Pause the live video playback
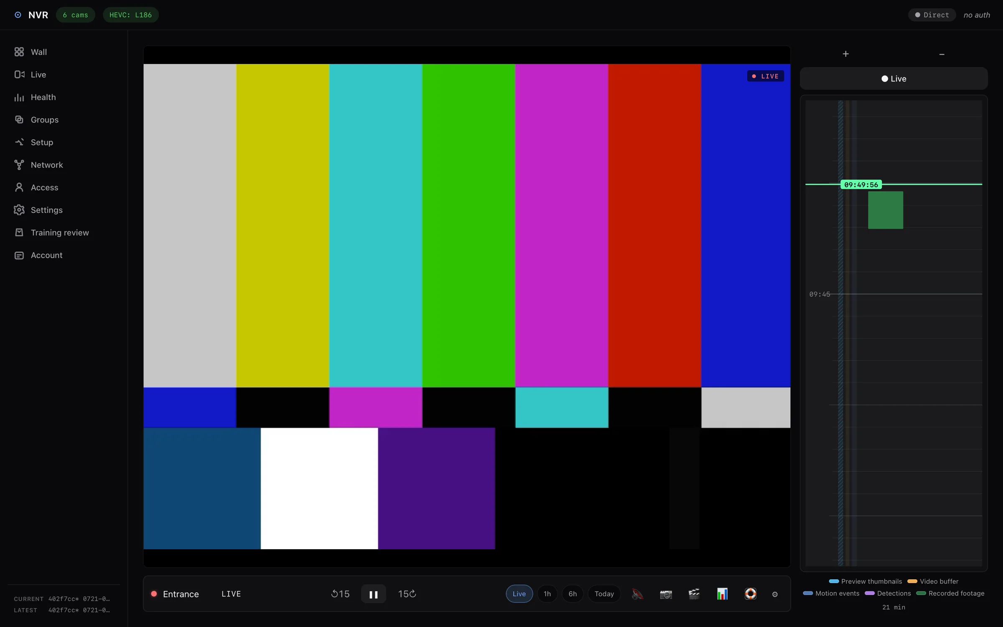Viewport: 1003px width, 627px height. [373, 594]
